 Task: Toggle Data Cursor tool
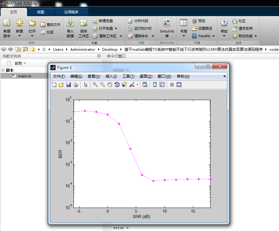tap(124, 85)
